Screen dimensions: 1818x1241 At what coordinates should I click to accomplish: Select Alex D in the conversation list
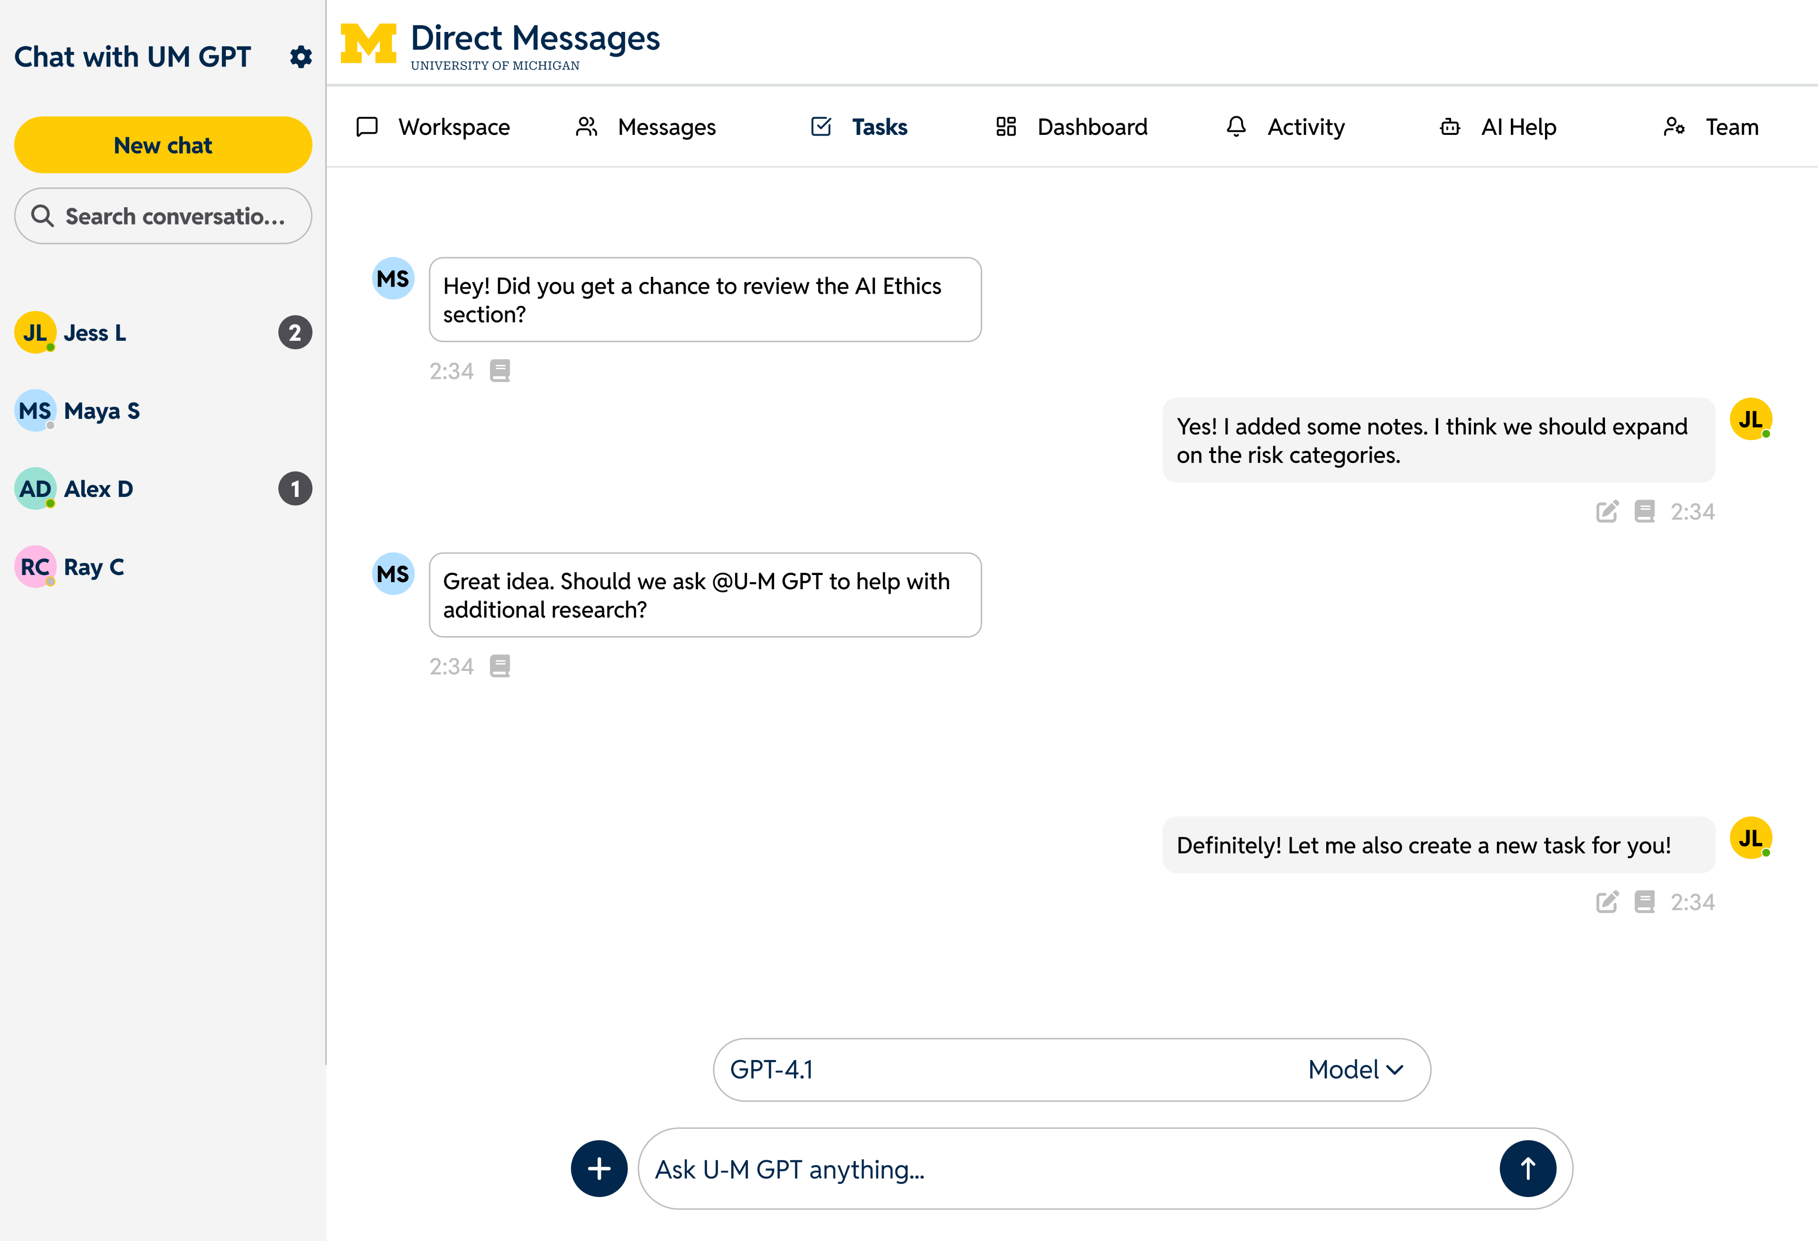99,489
